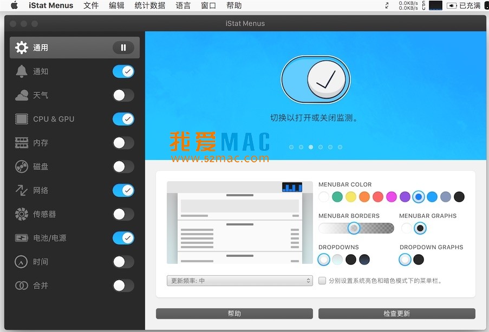Viewport: 489px width, 332px height.
Task: Open the 语言 menu
Action: (183, 5)
